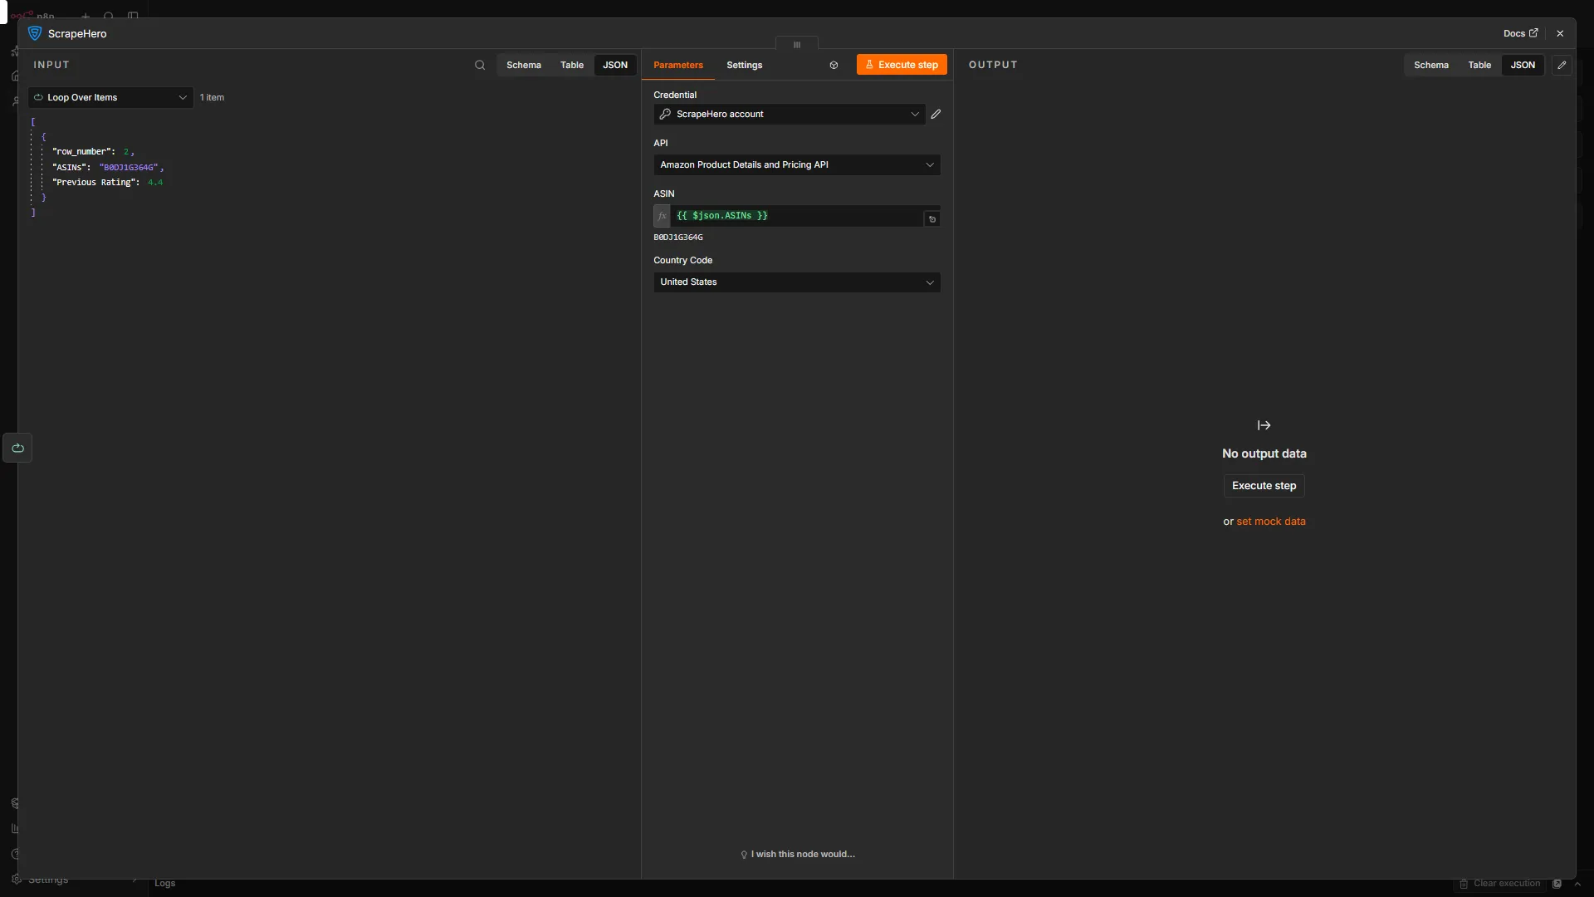Click I wish this node would link
The height and width of the screenshot is (897, 1594).
click(x=797, y=854)
